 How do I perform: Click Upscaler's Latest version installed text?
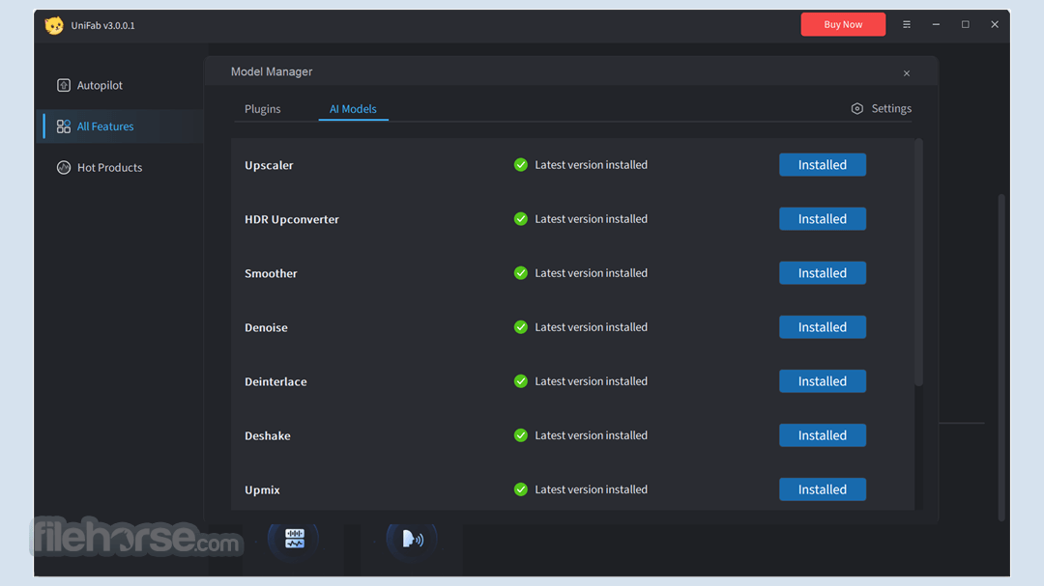[x=592, y=165]
